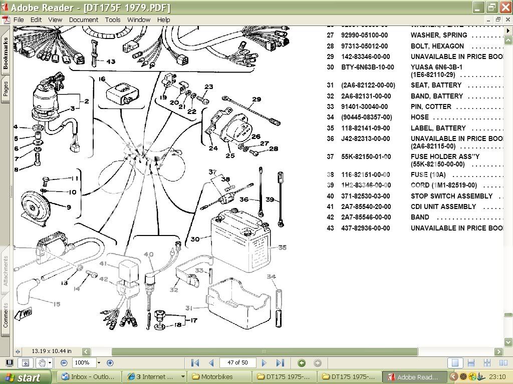Switch to continuous page layout

pos(471,363)
